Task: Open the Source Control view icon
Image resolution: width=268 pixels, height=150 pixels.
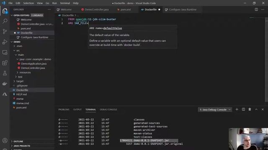Action: pos(5,32)
